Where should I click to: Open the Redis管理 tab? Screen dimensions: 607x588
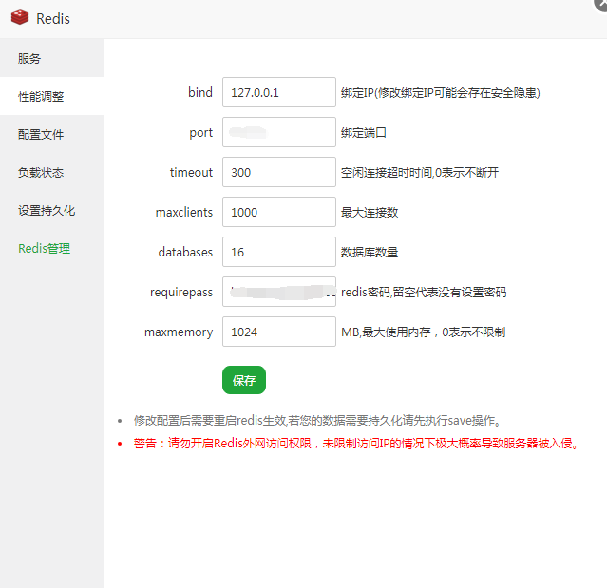point(44,248)
